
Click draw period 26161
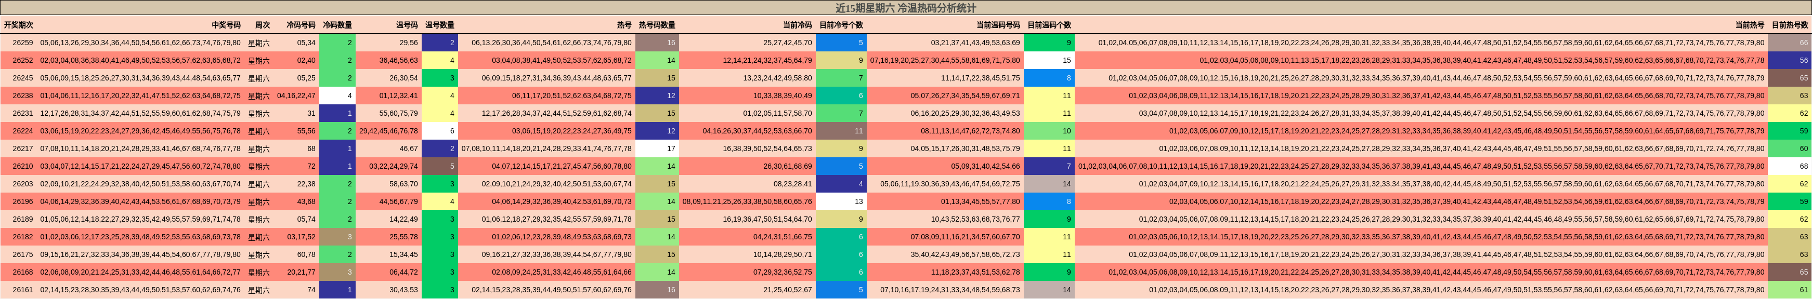pos(22,289)
